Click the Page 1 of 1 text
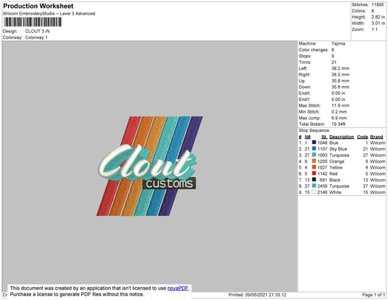The width and height of the screenshot is (388, 300). click(373, 295)
